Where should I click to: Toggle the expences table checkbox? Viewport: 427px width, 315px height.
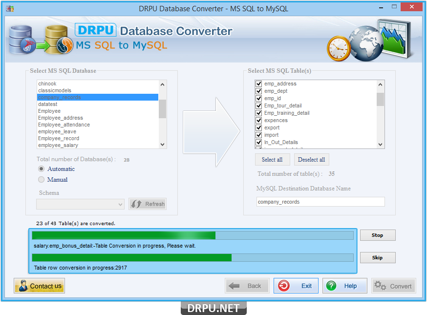tap(259, 120)
